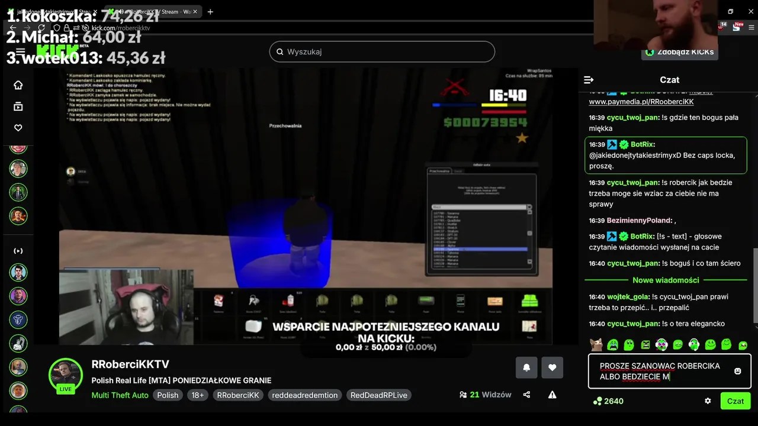Share the stream using the share icon
Image resolution: width=758 pixels, height=426 pixels.
click(526, 395)
